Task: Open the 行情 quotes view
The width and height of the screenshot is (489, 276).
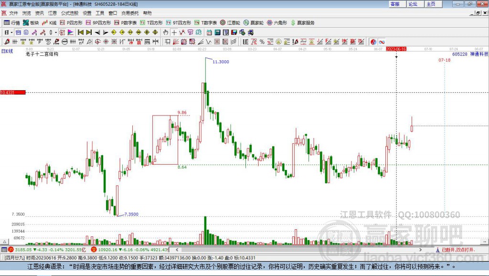Action: (x=12, y=23)
